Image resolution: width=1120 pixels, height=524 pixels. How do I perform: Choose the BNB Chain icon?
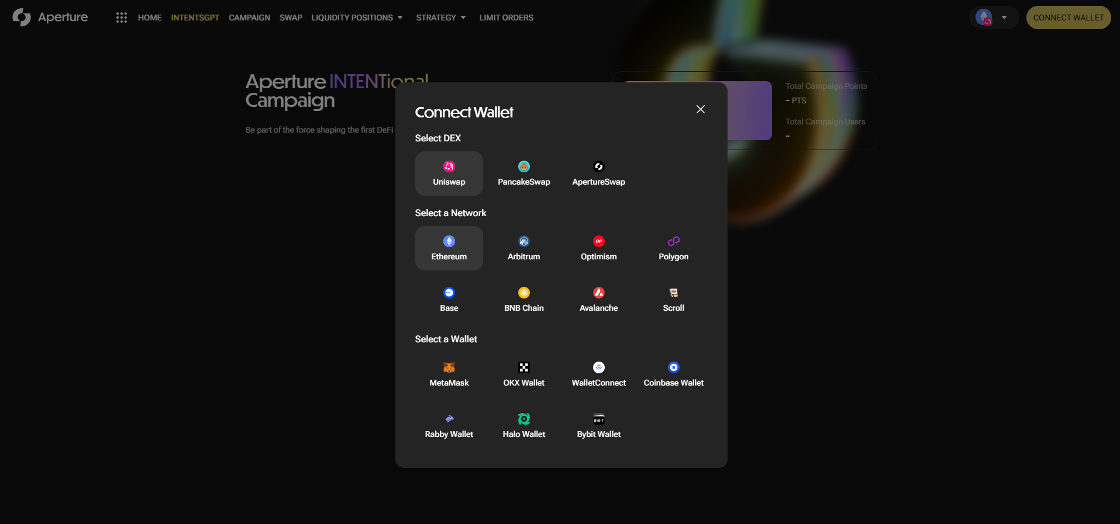[524, 293]
